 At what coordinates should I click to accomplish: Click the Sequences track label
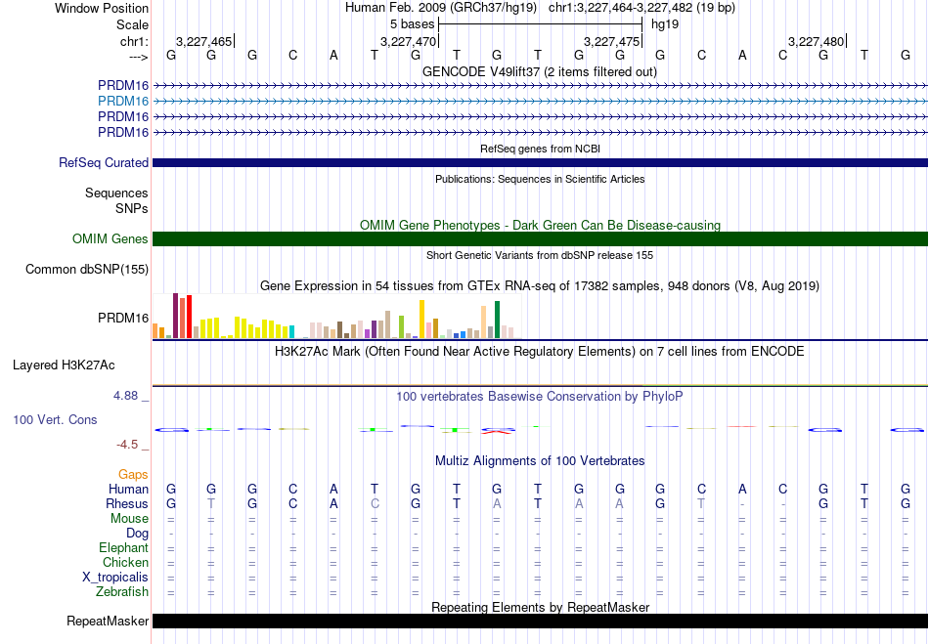click(x=116, y=193)
